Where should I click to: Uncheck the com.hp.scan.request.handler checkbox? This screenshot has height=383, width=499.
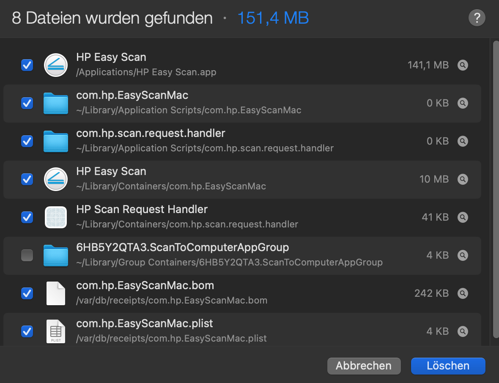point(27,141)
